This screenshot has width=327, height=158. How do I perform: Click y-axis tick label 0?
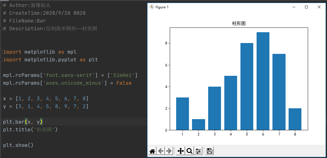point(167,130)
